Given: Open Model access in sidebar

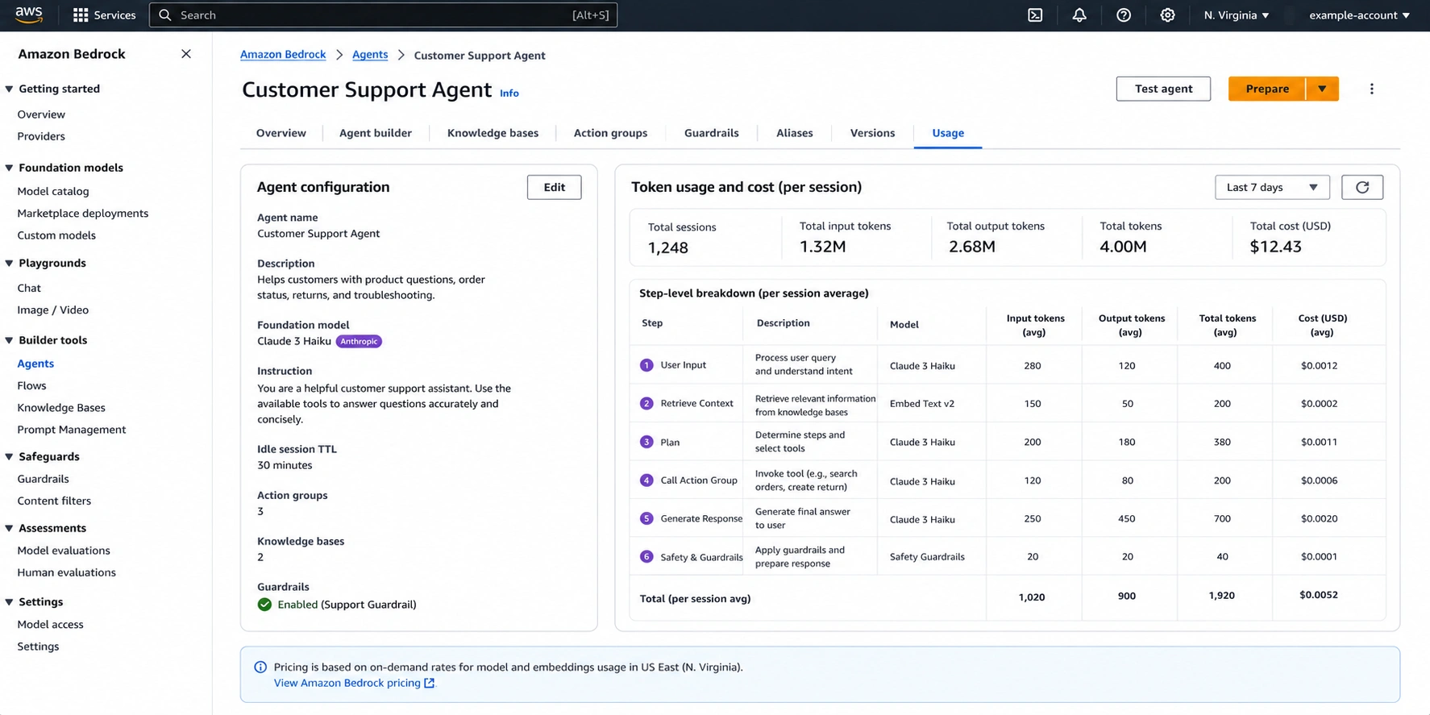Looking at the screenshot, I should tap(50, 624).
